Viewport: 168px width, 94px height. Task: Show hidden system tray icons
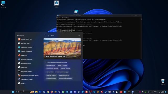coord(137,92)
